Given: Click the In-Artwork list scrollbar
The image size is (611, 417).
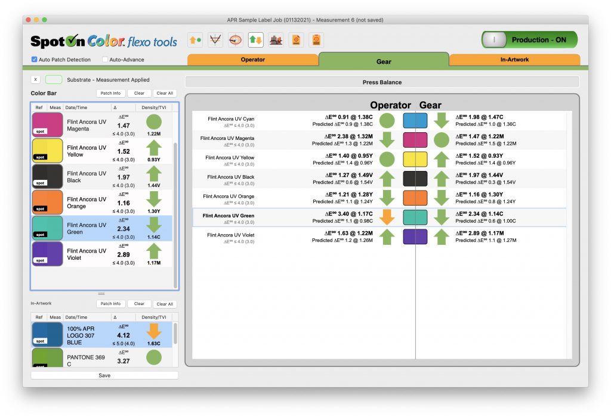Looking at the screenshot, I should coord(175,334).
